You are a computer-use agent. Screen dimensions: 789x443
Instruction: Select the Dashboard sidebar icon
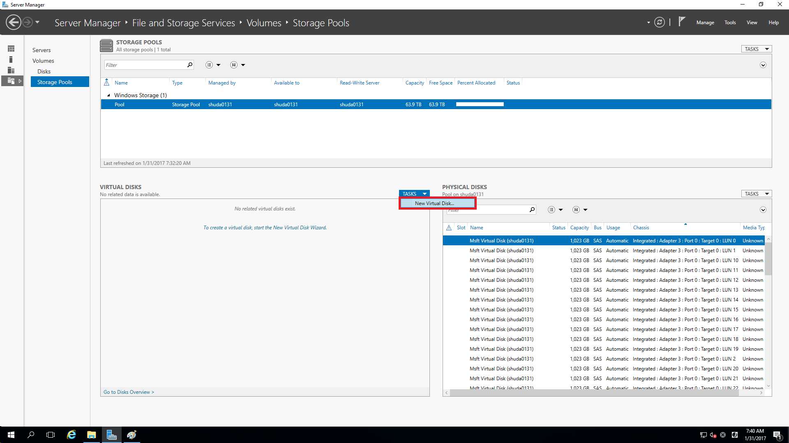(x=11, y=49)
